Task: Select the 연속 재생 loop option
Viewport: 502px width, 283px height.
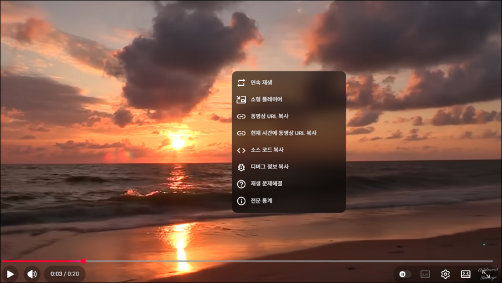Action: point(289,83)
